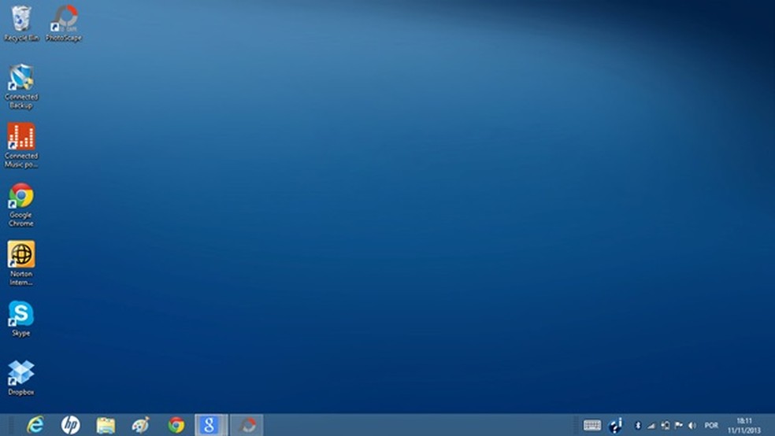Switch to the PhotoScape taskbar button

[247, 425]
